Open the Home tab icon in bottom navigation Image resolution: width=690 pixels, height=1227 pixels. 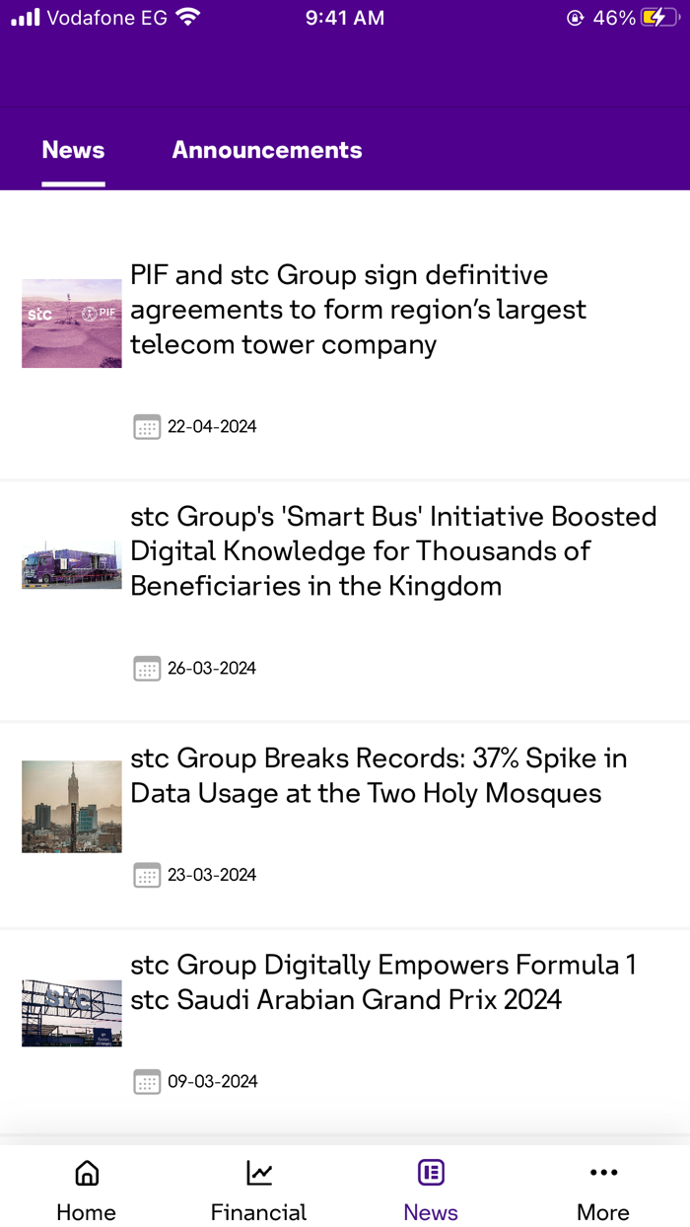tap(86, 1173)
